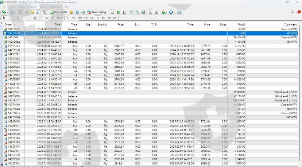The image size is (302, 167).
Task: Click the Comment column header
Action: coord(291,24)
